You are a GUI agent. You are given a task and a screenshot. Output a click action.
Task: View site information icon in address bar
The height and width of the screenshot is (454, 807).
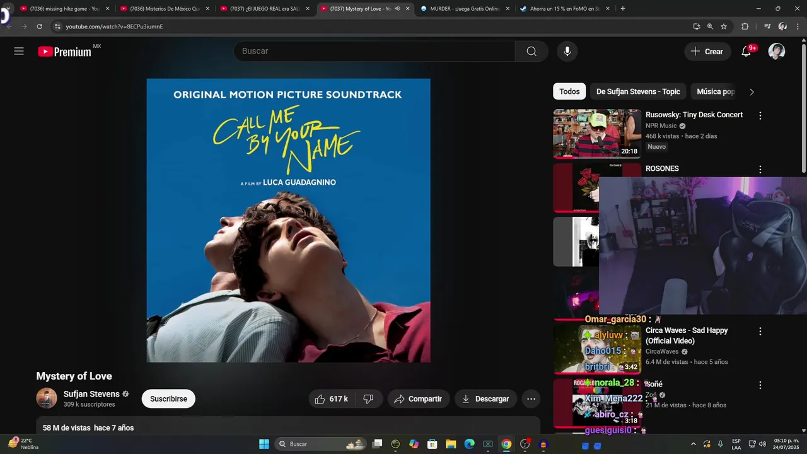click(x=57, y=26)
